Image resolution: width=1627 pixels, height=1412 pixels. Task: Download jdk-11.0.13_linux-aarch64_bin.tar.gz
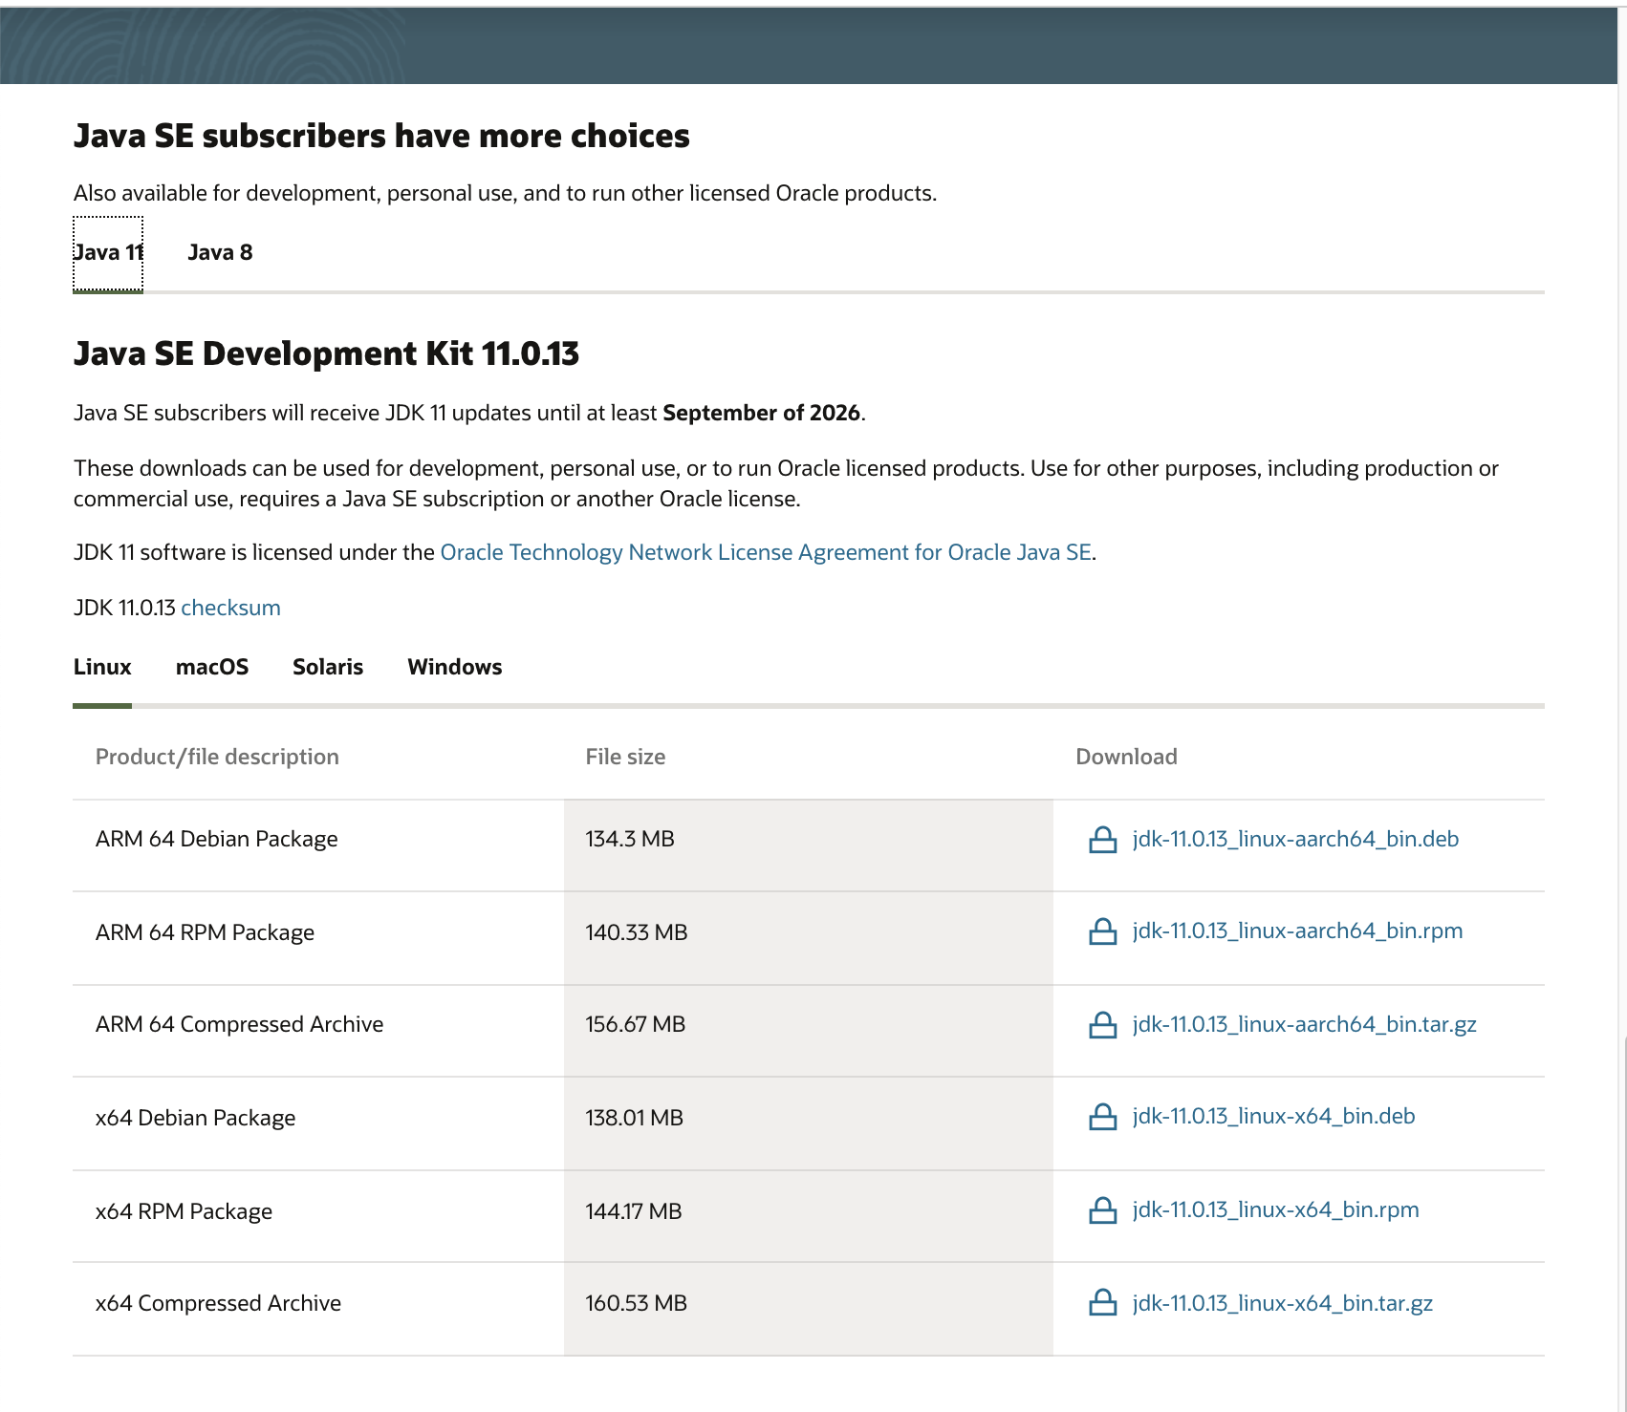(1304, 1024)
